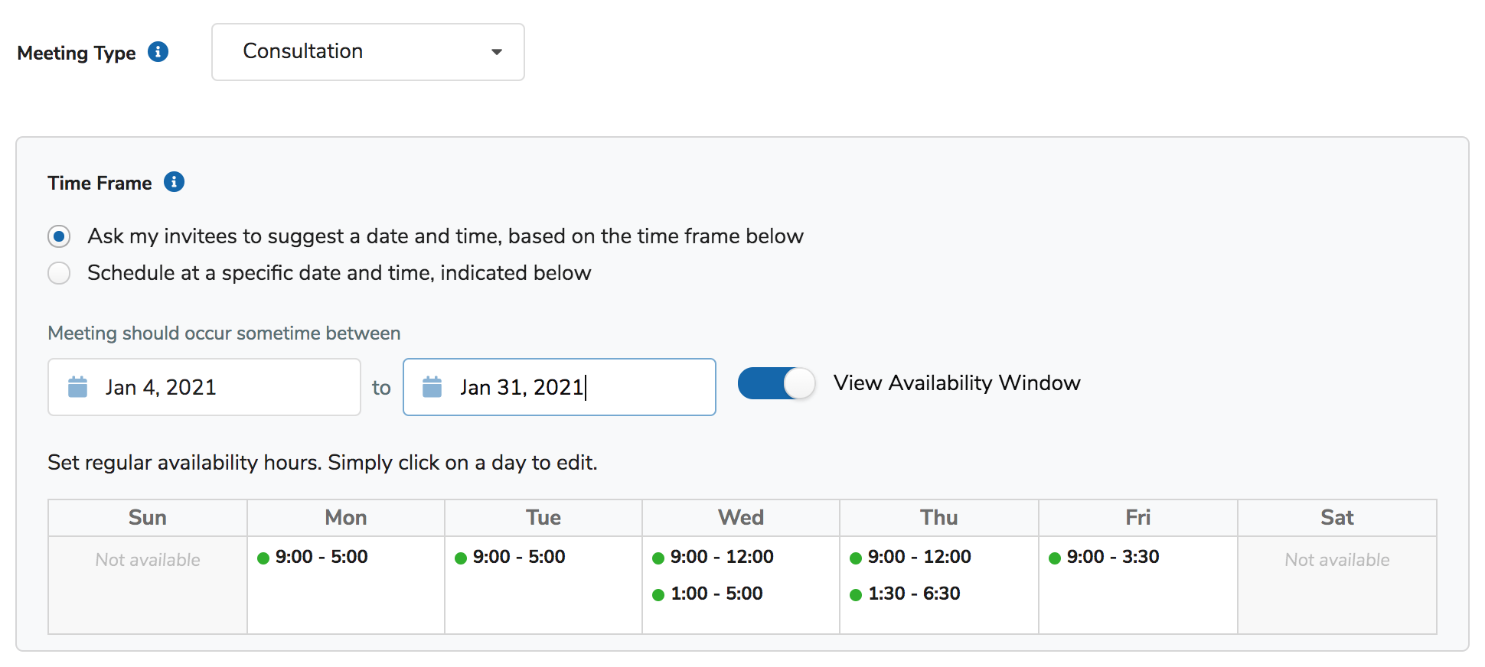Open the Consultation meeting type dropdown
This screenshot has height=667, width=1485.
(x=367, y=52)
